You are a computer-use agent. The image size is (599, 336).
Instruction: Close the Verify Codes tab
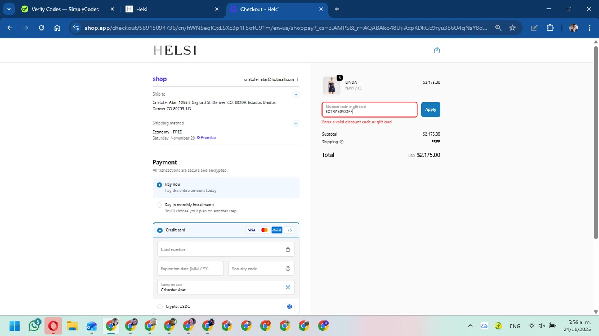click(x=112, y=9)
